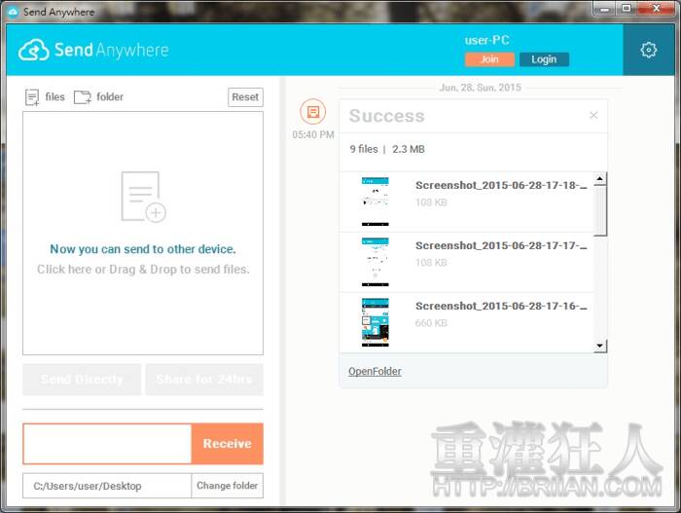Click the Send Directly button

tap(82, 380)
